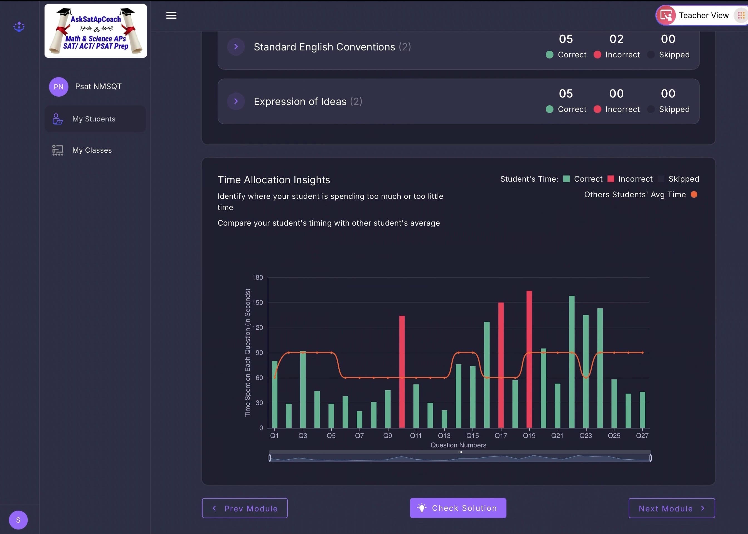The height and width of the screenshot is (534, 748).
Task: Click the My Classes icon
Action: (x=58, y=150)
